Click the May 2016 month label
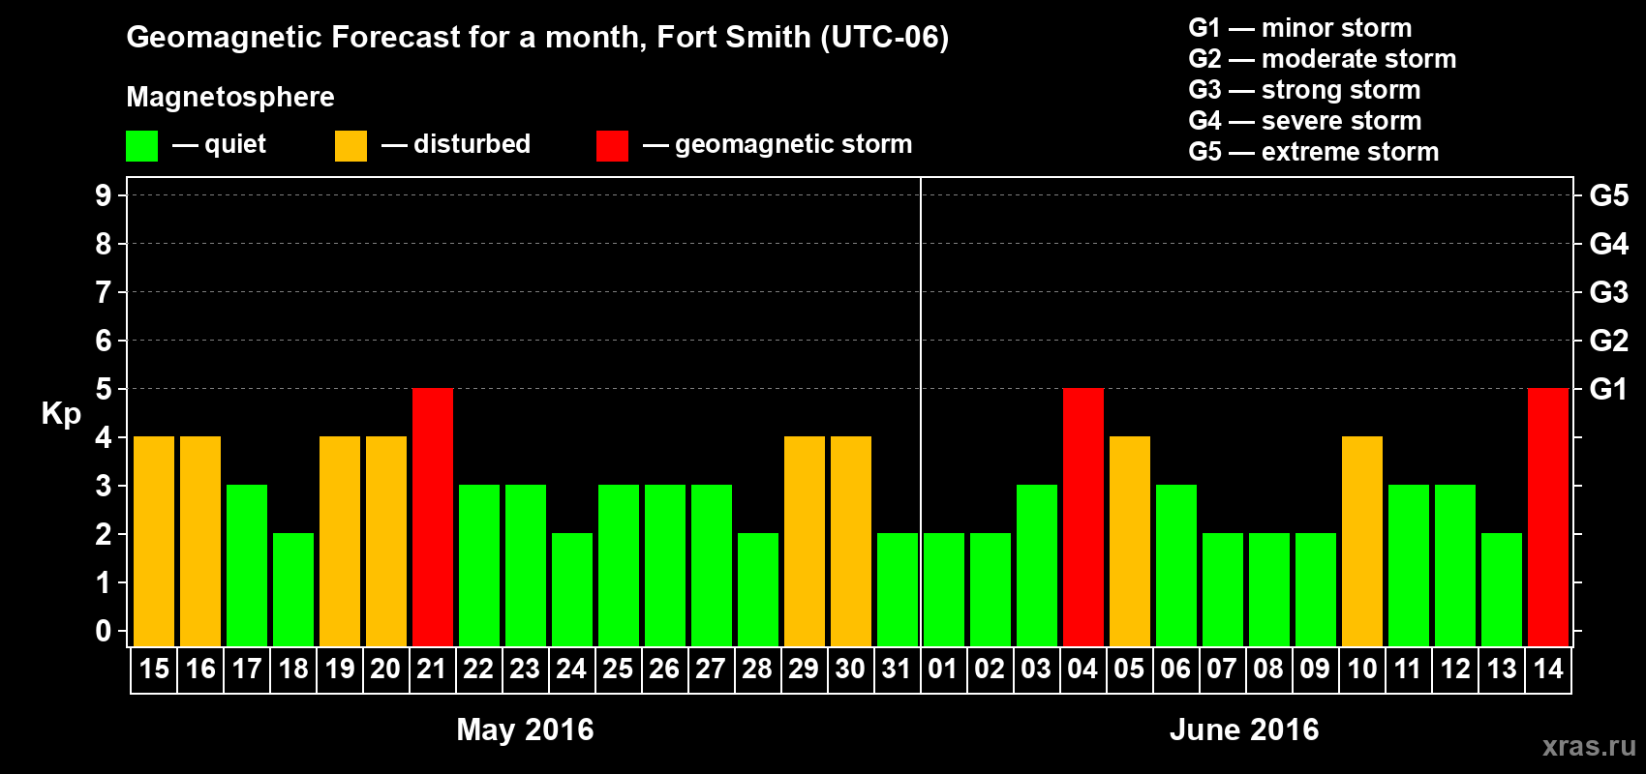The height and width of the screenshot is (774, 1646). pos(525,729)
